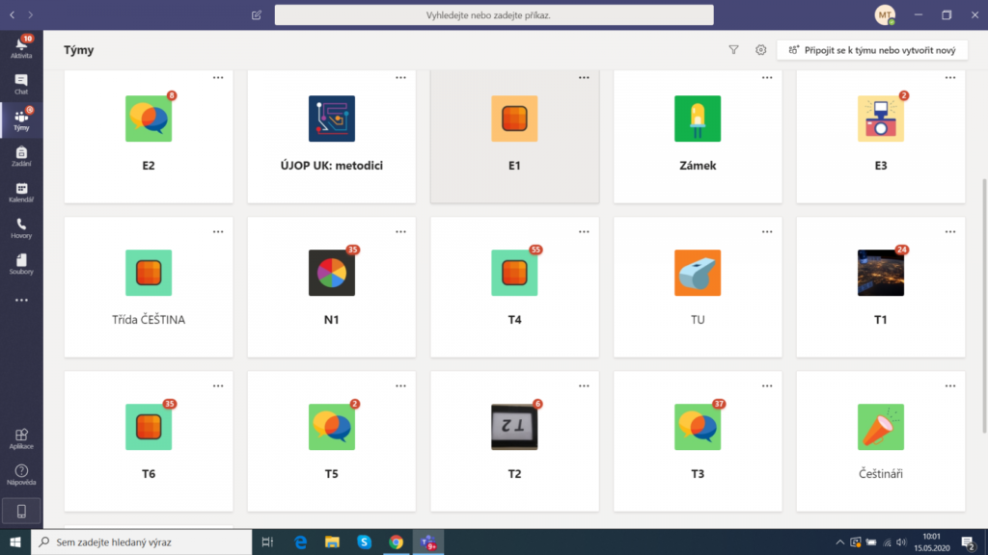
Task: Open more options for TU team
Action: pos(767,232)
